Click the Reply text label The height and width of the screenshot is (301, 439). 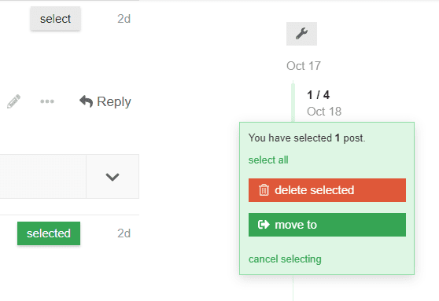[114, 101]
